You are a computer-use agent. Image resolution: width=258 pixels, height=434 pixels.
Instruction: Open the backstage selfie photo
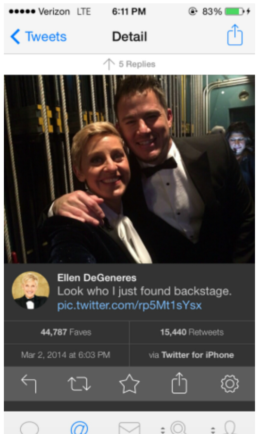tap(129, 169)
